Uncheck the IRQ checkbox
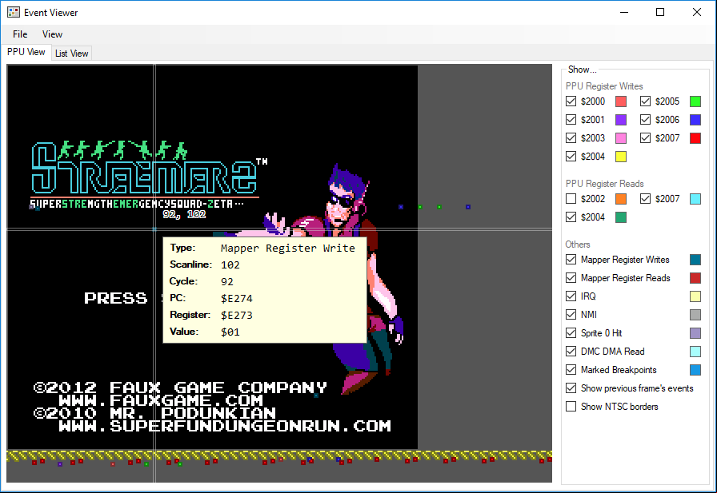The height and width of the screenshot is (493, 717). click(x=571, y=296)
